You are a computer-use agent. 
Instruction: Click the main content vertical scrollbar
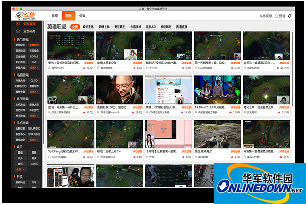(x=293, y=69)
